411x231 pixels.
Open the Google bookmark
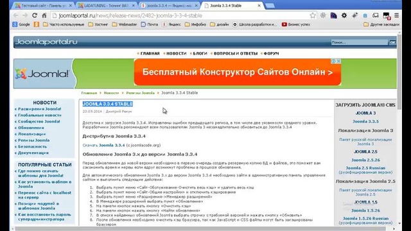click(21, 24)
